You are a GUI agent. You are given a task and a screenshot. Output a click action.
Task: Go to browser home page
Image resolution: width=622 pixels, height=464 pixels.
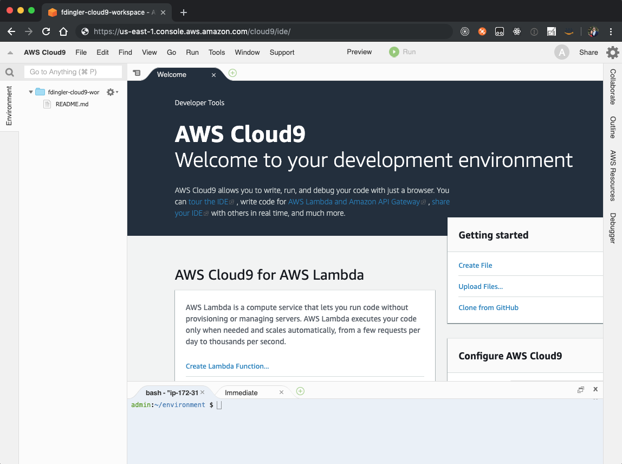pyautogui.click(x=63, y=32)
